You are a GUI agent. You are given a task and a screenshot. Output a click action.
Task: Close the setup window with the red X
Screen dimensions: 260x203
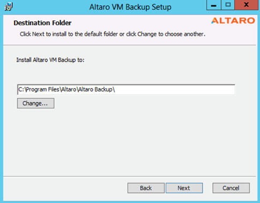pyautogui.click(x=247, y=5)
